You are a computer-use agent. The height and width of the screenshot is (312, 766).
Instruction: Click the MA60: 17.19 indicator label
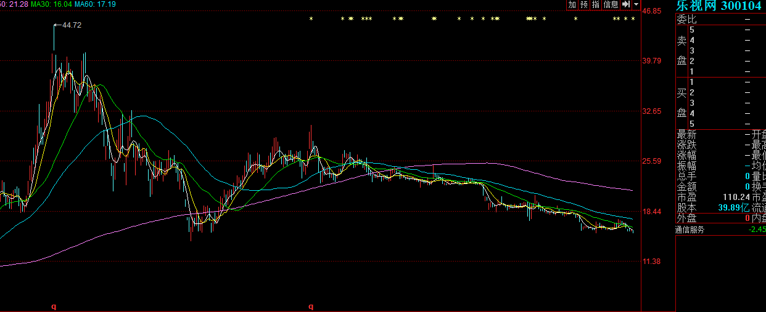tap(95, 4)
